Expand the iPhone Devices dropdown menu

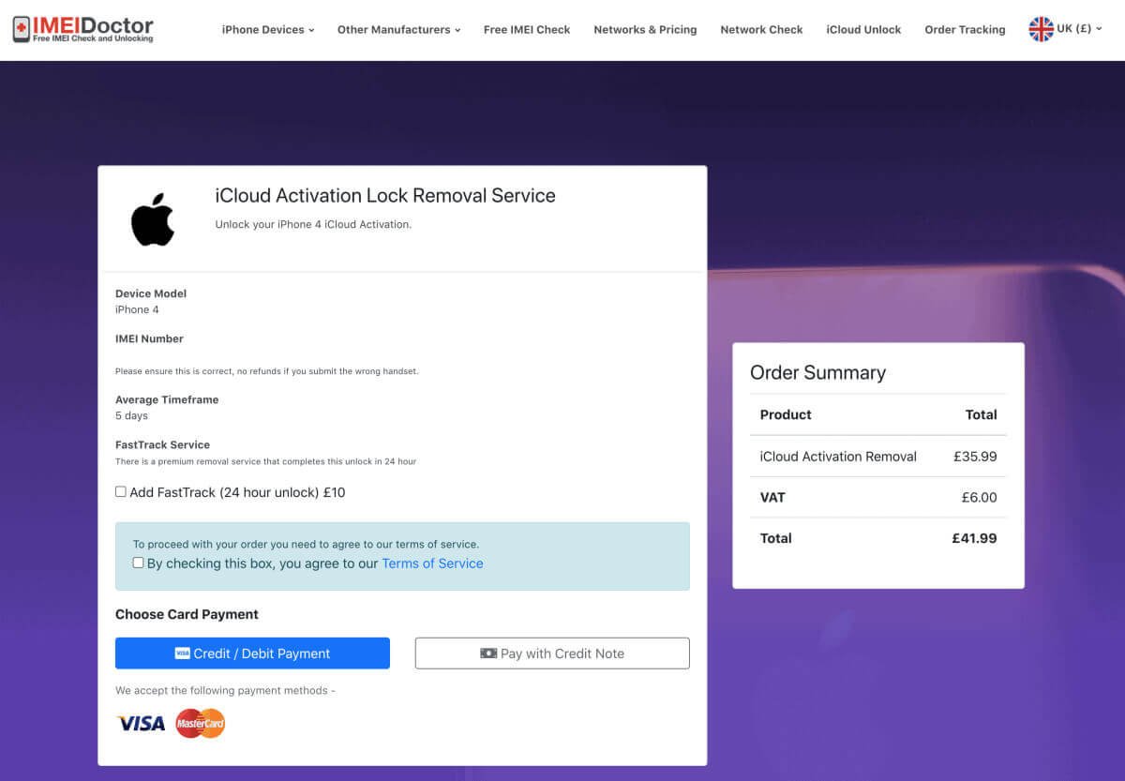268,29
